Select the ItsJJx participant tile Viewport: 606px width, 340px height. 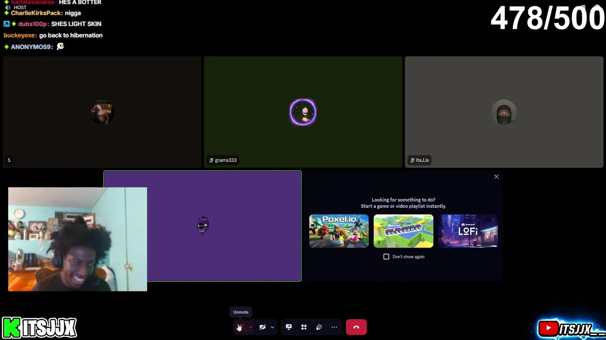tap(504, 112)
